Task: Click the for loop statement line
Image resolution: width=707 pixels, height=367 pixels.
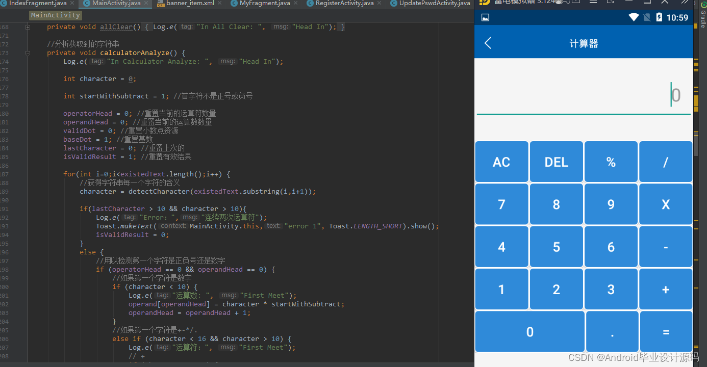Action: pyautogui.click(x=147, y=174)
